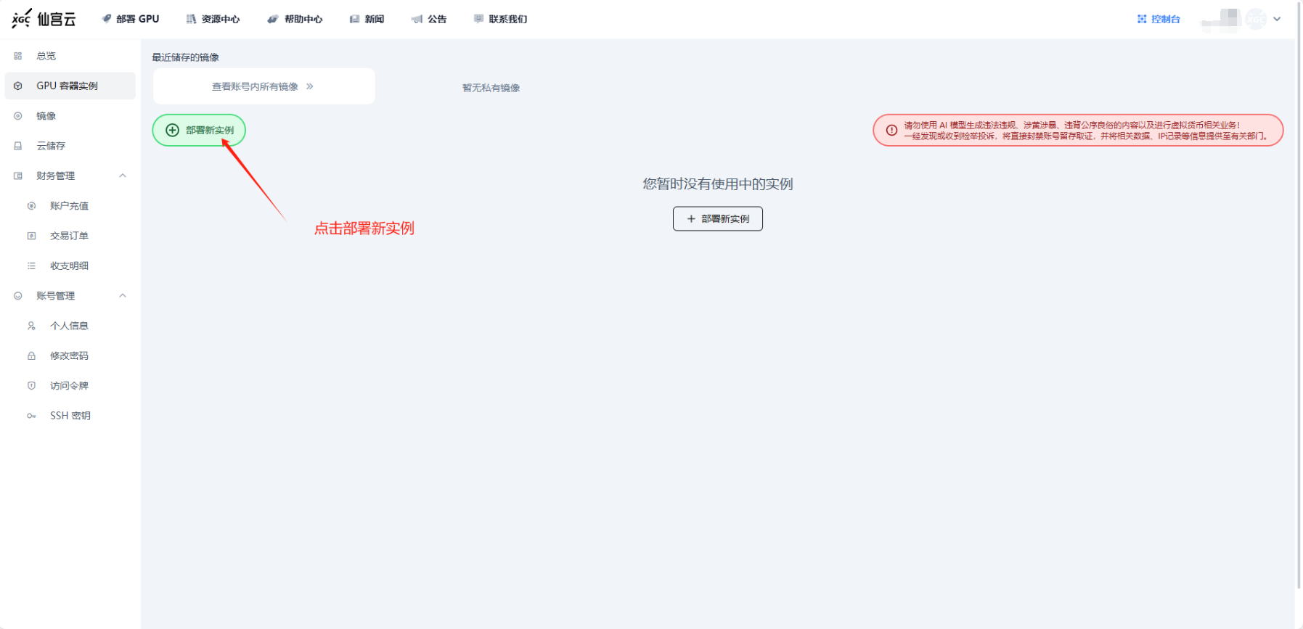The width and height of the screenshot is (1303, 629).
Task: Click the green 部署新实例 button
Action: [199, 131]
